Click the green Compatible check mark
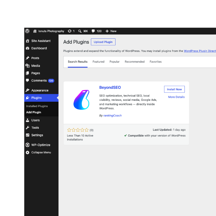 pos(125,135)
